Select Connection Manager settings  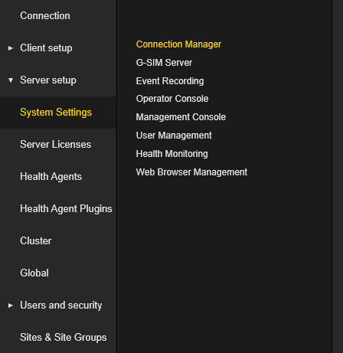pyautogui.click(x=178, y=44)
